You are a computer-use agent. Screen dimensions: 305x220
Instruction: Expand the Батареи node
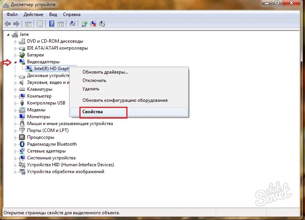tap(15, 55)
